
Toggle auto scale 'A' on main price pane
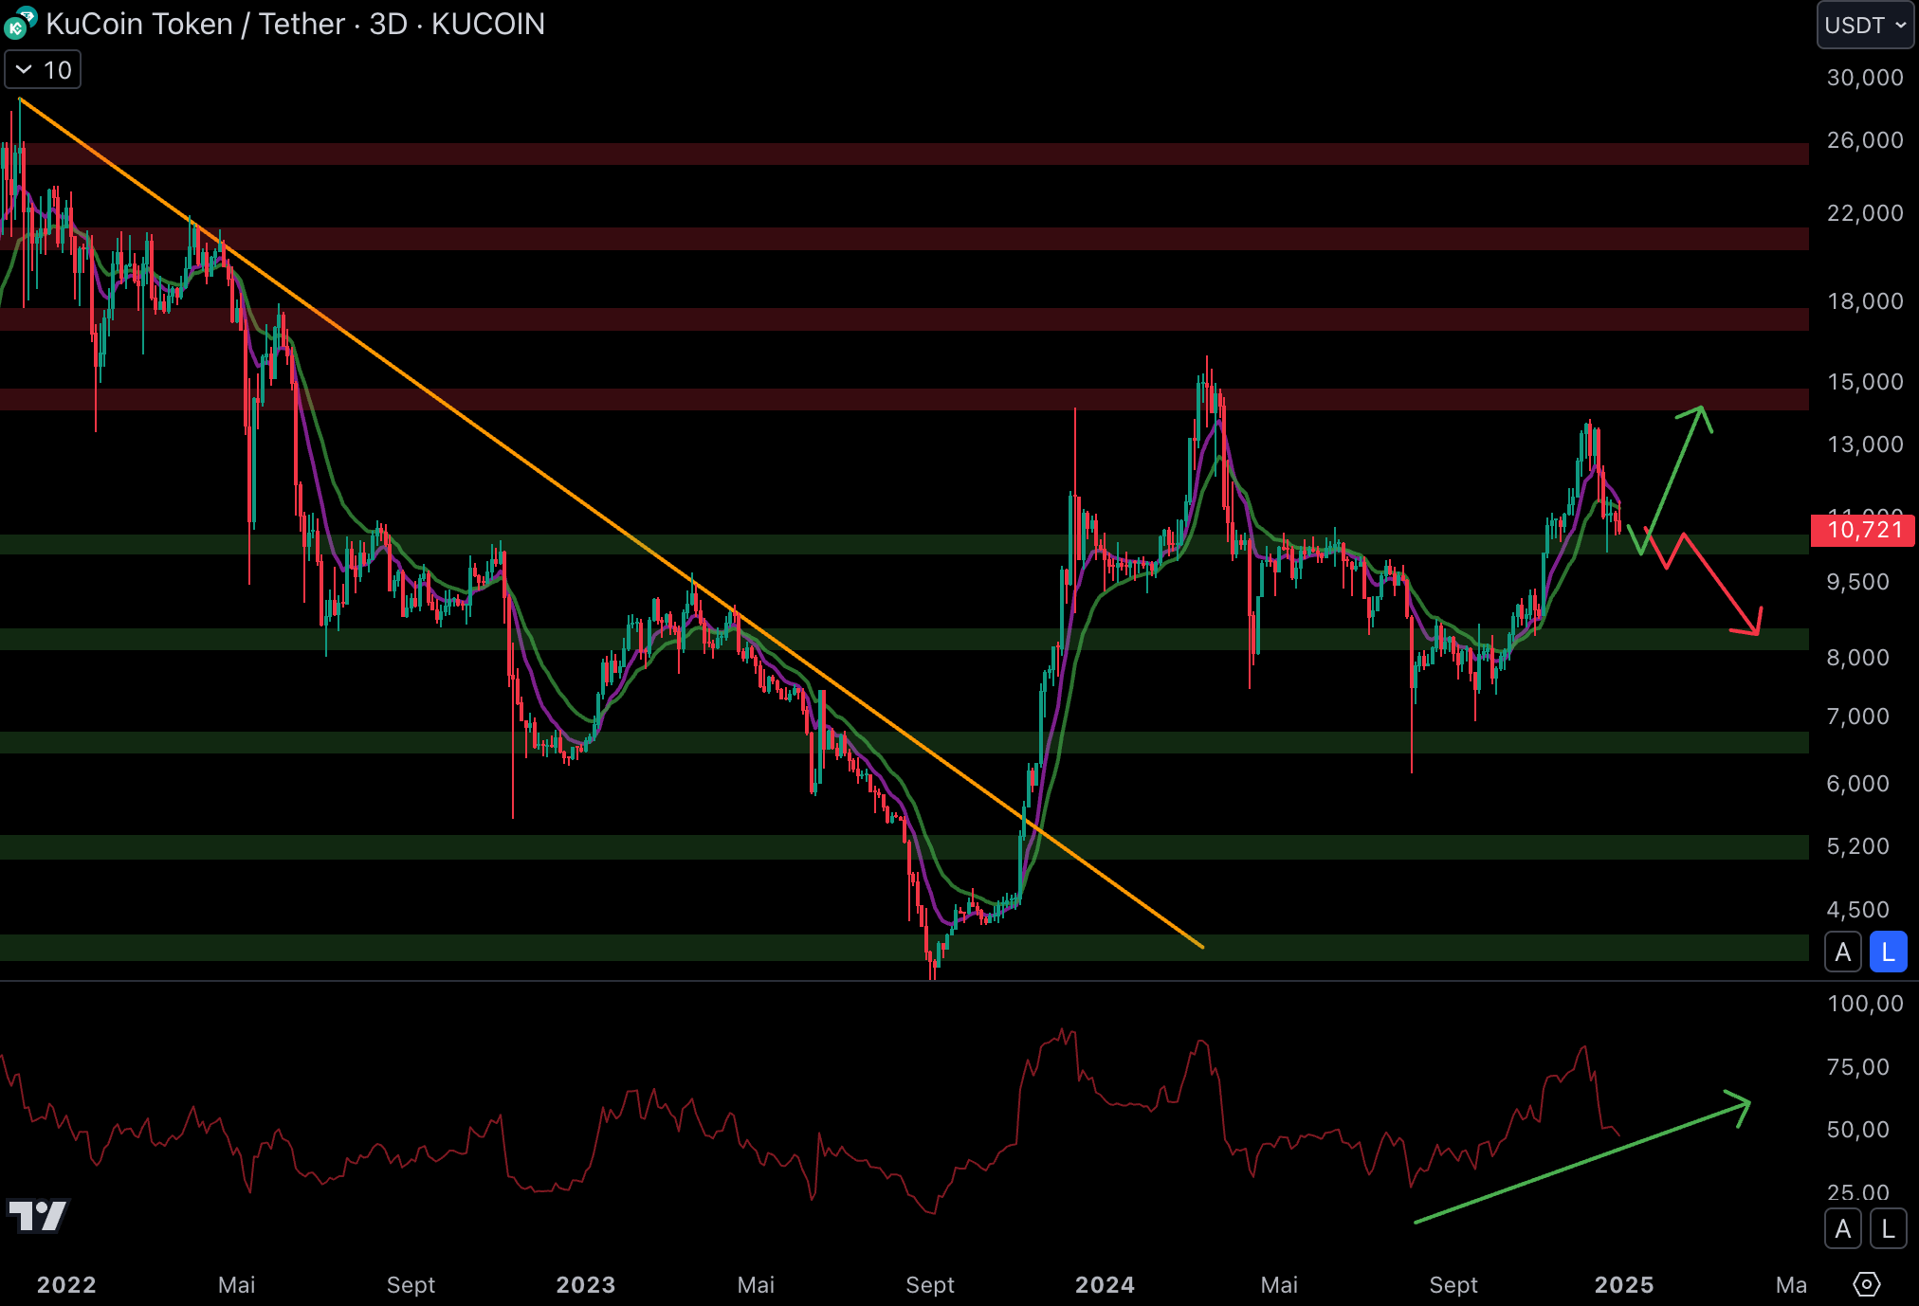point(1842,952)
